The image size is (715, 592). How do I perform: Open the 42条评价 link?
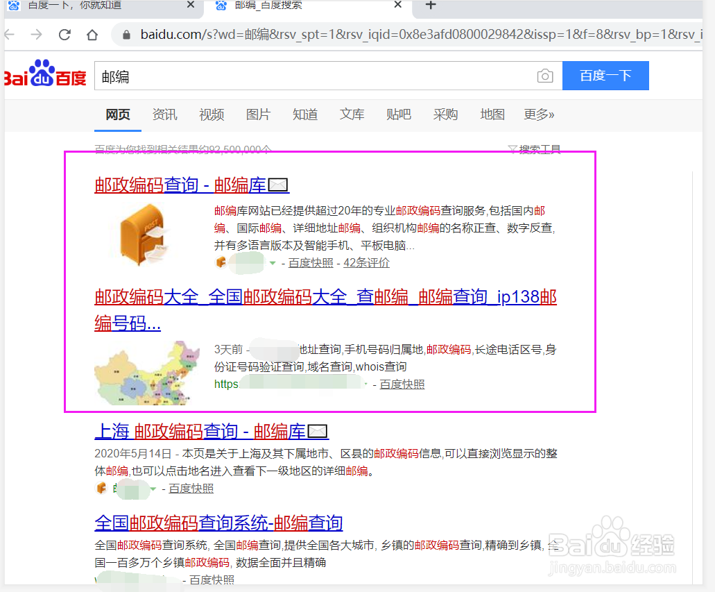[366, 263]
